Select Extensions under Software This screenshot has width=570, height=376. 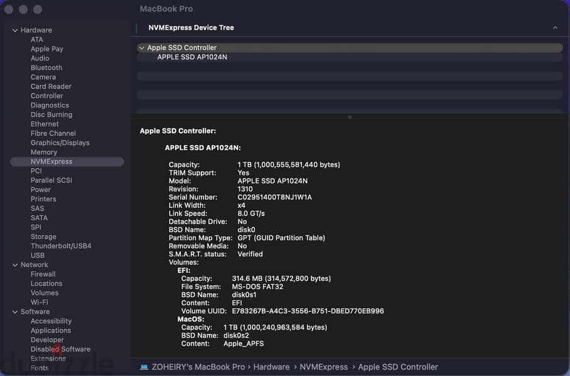coord(48,359)
